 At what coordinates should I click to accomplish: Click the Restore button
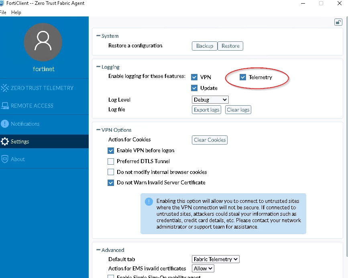point(230,46)
